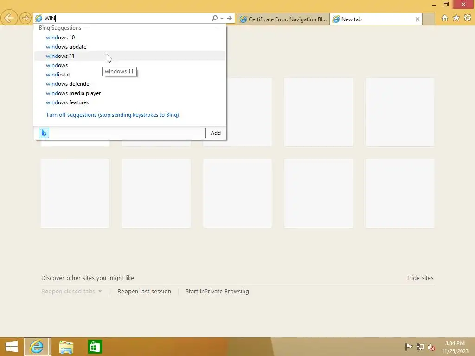Image resolution: width=475 pixels, height=356 pixels.
Task: Click Add search provider button
Action: click(215, 133)
